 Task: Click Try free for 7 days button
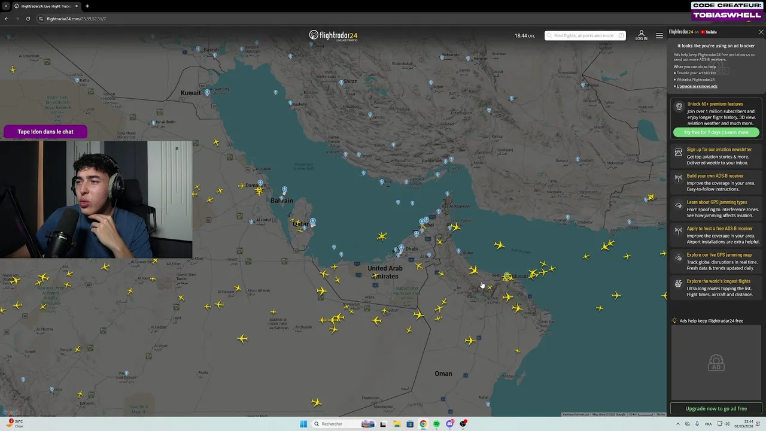click(x=716, y=132)
